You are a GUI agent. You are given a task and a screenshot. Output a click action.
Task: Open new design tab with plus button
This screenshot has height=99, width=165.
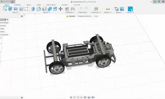point(155,2)
